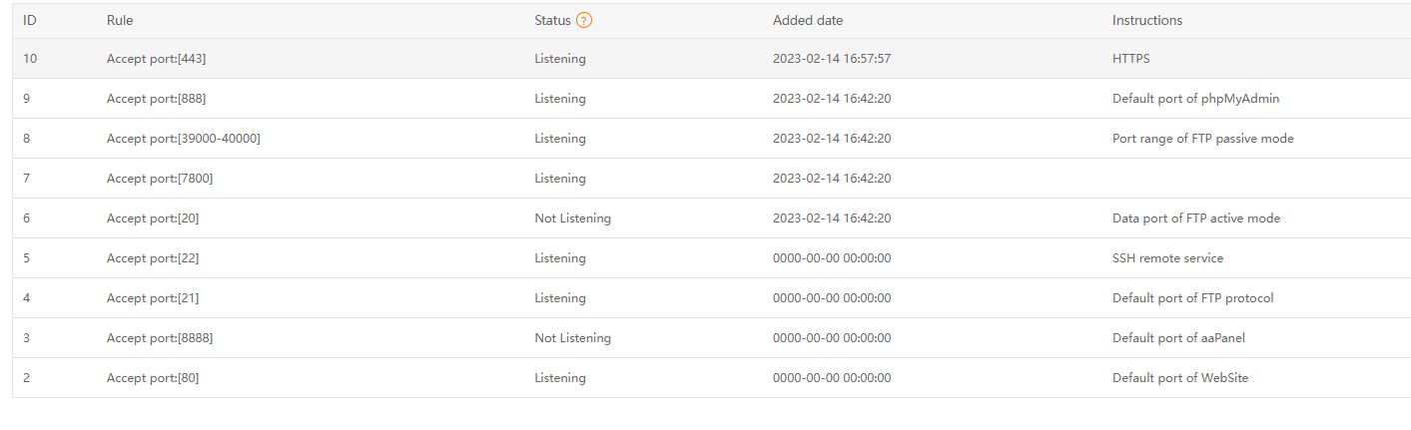This screenshot has height=430, width=1411.
Task: Click the Default port of phpMyAdmin text
Action: [1195, 99]
